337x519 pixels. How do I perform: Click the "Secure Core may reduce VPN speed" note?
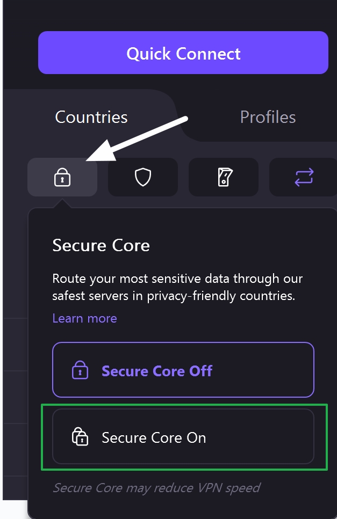[x=156, y=488]
